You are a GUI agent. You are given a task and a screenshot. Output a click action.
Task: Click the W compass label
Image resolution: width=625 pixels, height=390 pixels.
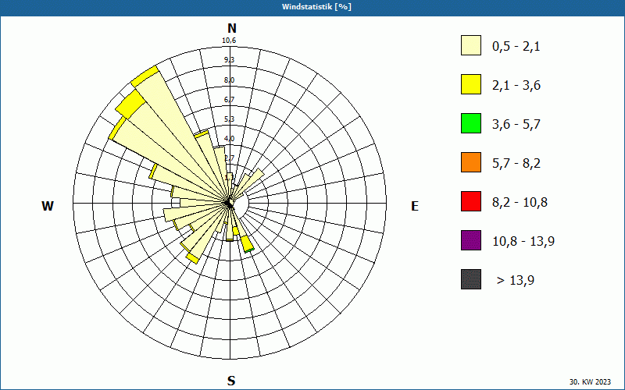[x=48, y=206]
